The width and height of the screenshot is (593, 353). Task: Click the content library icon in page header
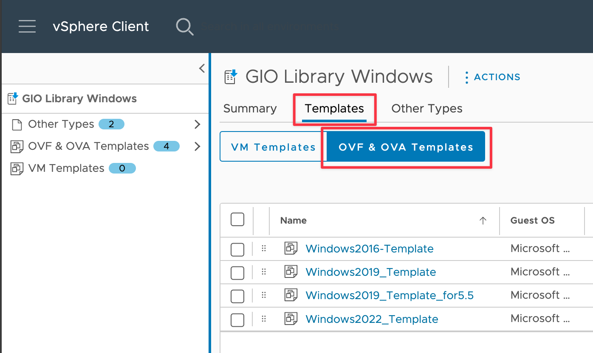pyautogui.click(x=231, y=77)
